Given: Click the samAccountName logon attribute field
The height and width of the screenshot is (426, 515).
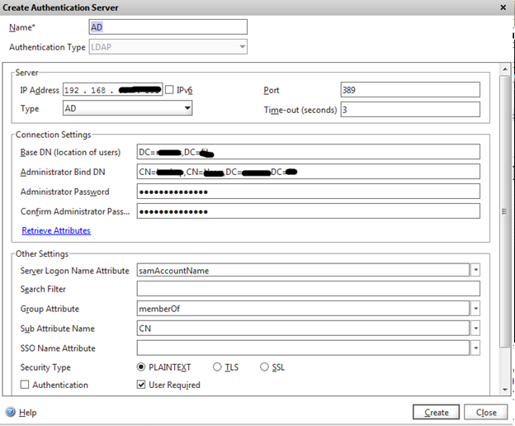Looking at the screenshot, I should tap(303, 270).
